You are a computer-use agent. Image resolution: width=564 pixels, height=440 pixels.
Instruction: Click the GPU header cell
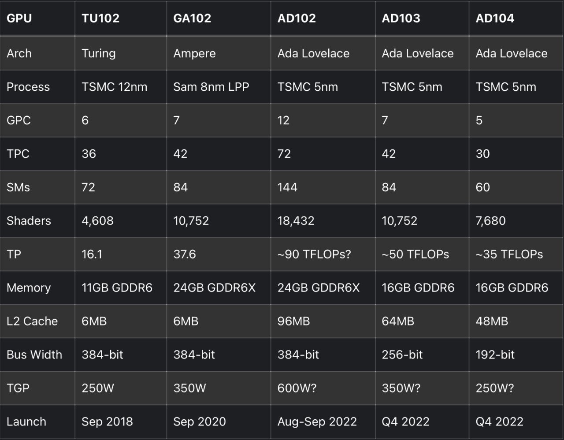[19, 18]
